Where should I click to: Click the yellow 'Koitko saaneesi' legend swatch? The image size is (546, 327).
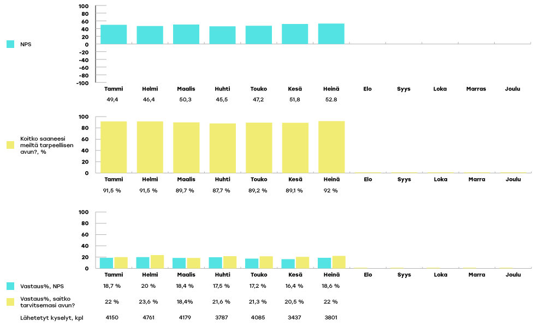click(x=10, y=145)
